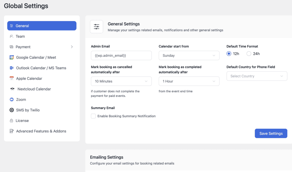Viewport: 292px width, 172px height.
Task: Select the 12h time format
Action: click(229, 54)
